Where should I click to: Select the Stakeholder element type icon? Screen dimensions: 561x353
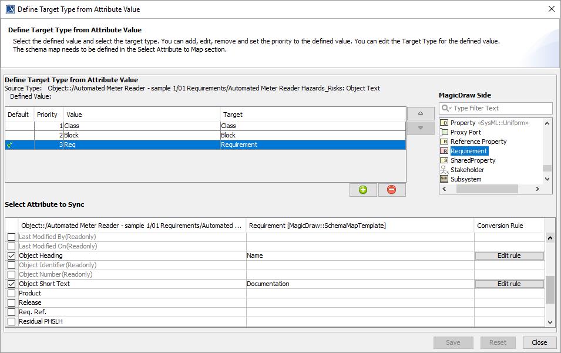click(444, 170)
